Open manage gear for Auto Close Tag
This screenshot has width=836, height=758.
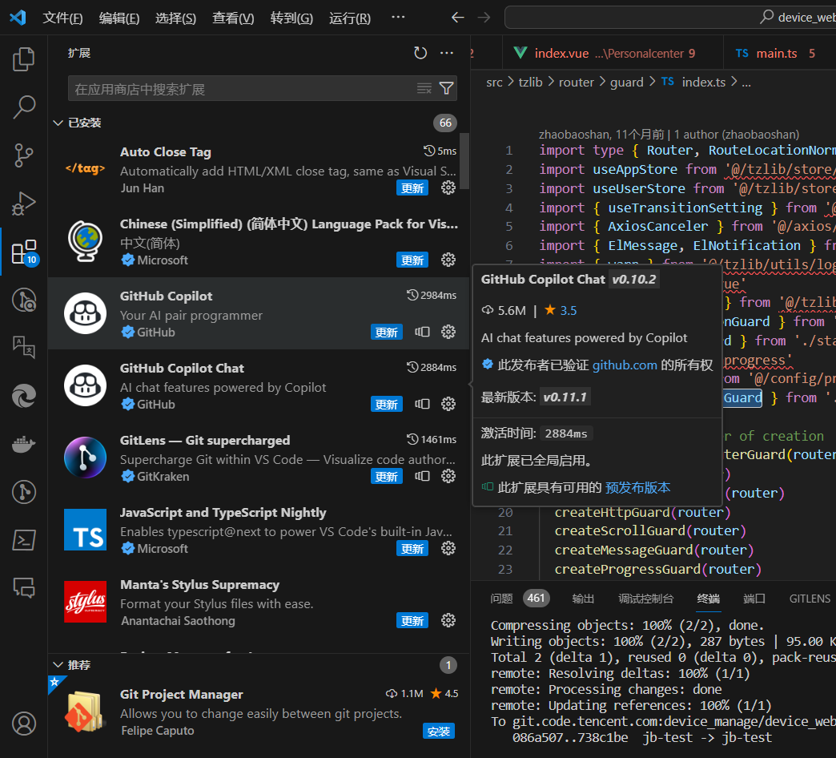(448, 187)
